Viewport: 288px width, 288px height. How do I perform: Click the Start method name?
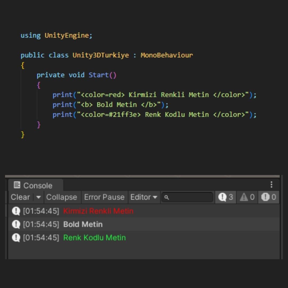click(99, 75)
